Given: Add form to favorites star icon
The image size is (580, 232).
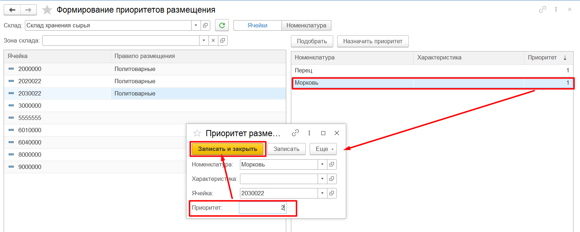Looking at the screenshot, I should (x=47, y=10).
